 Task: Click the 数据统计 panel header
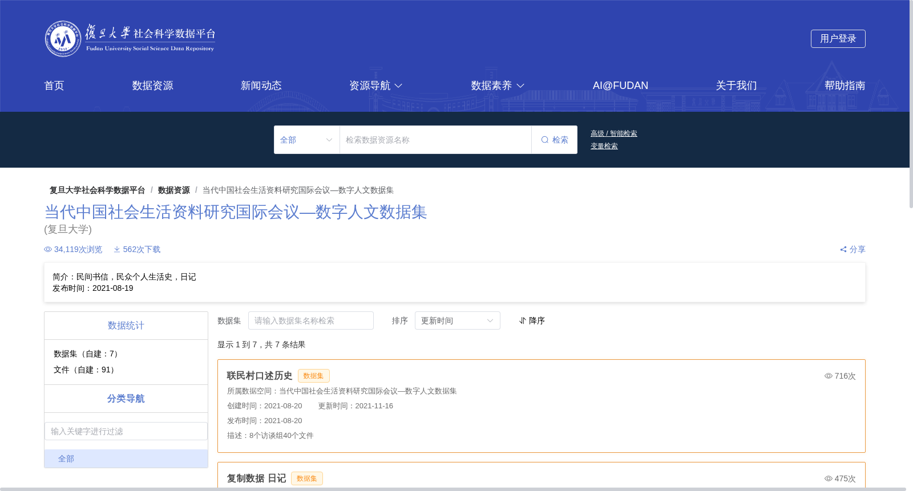pyautogui.click(x=126, y=326)
